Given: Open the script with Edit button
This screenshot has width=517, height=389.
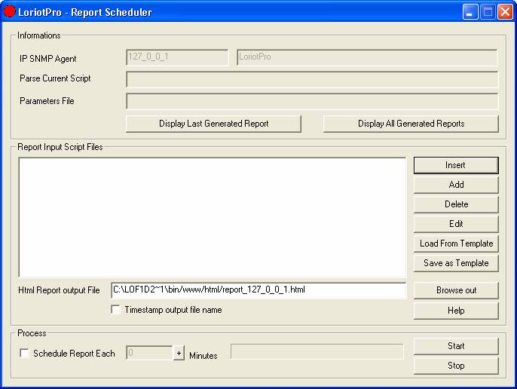Looking at the screenshot, I should (x=456, y=224).
